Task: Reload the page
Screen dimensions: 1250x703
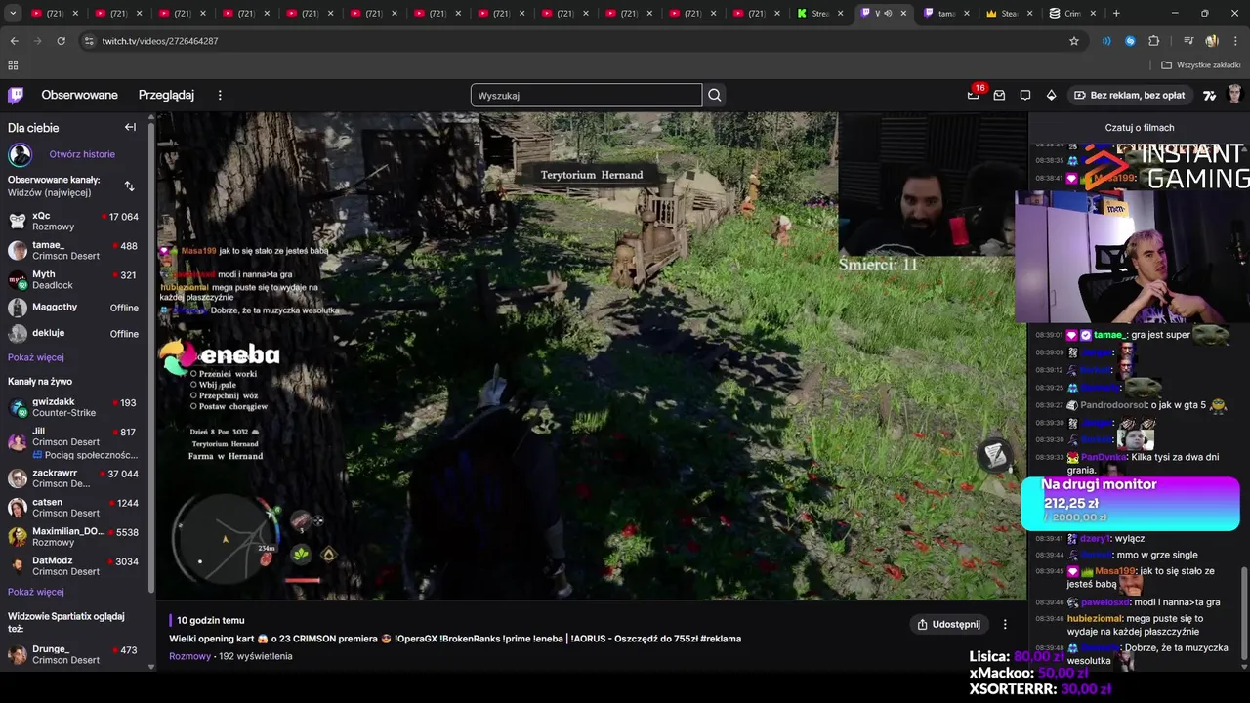Action: (61, 41)
